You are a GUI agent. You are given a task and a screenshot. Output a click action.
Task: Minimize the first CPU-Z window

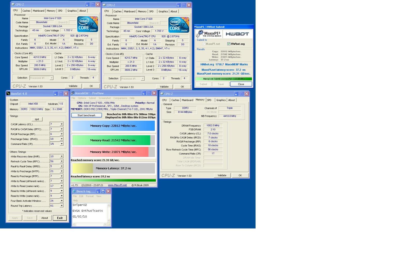(87, 4)
